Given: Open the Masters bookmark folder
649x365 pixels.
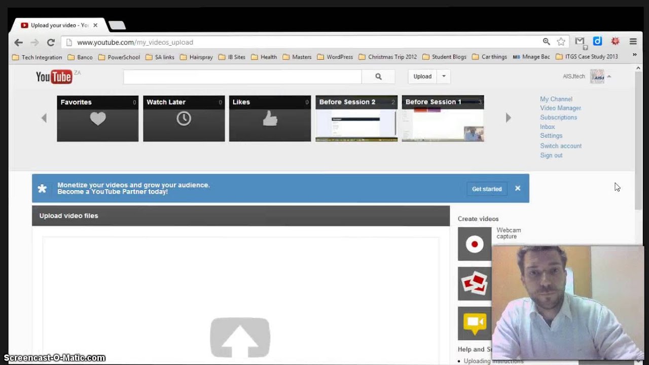Looking at the screenshot, I should (297, 57).
